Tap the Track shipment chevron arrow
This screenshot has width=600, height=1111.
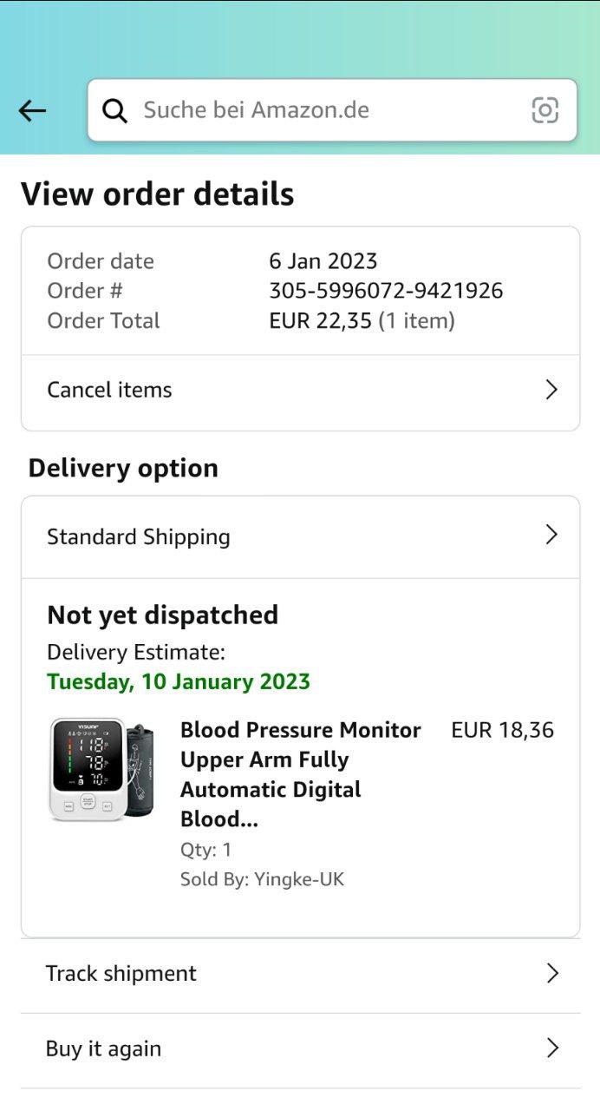(552, 974)
